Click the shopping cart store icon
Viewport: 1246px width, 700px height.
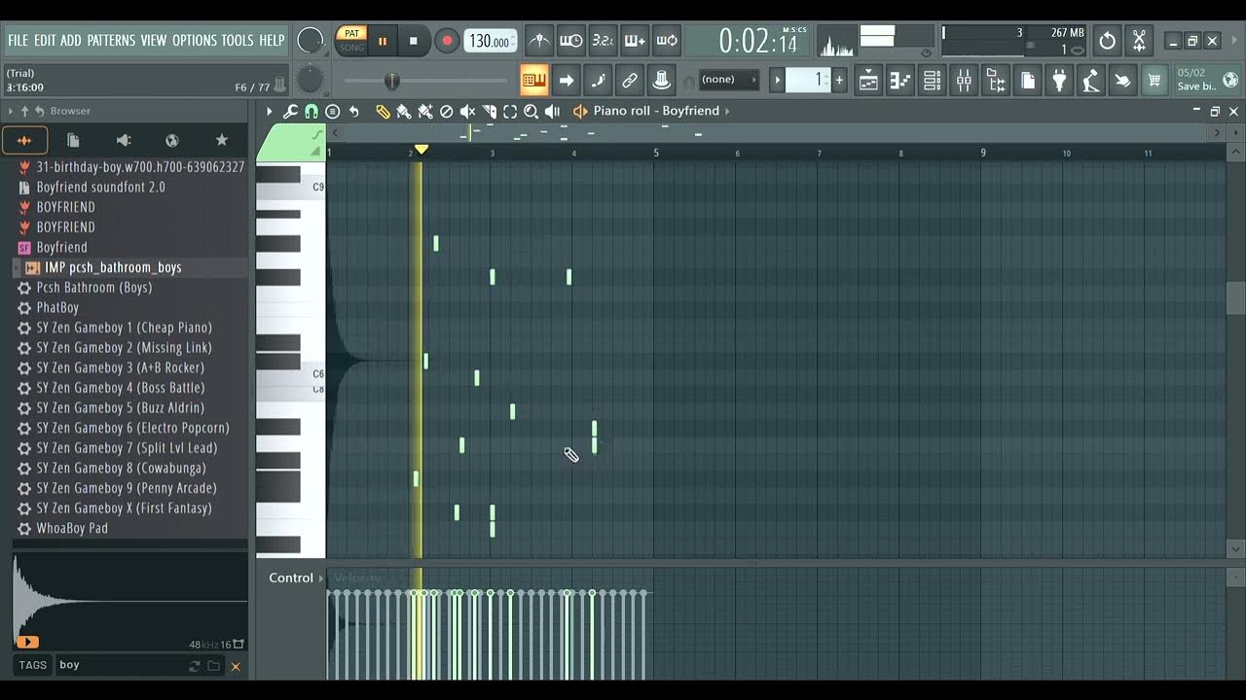1154,81
